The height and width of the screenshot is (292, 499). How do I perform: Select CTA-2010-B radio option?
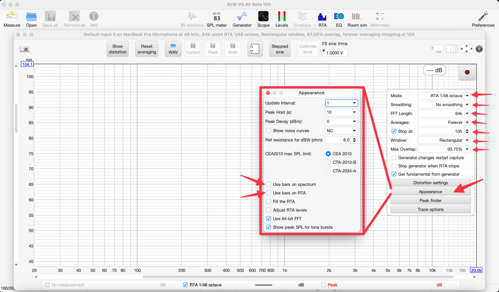pyautogui.click(x=328, y=162)
